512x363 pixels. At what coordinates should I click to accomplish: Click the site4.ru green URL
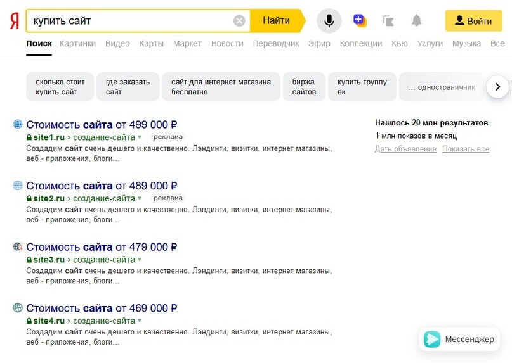(49, 321)
